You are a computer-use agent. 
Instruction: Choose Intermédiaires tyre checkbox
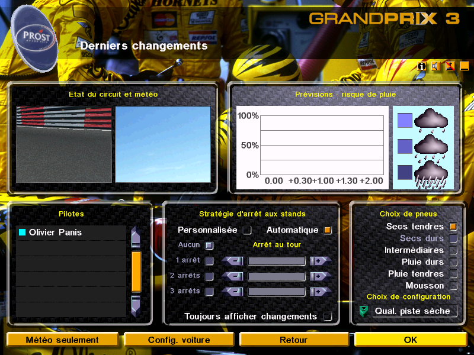(453, 250)
